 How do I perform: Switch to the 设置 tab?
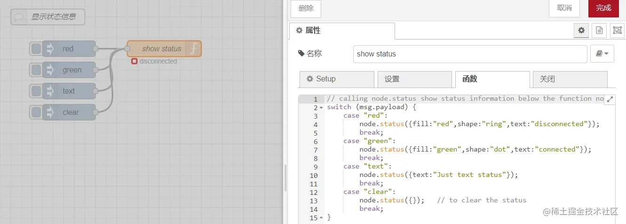(415, 79)
